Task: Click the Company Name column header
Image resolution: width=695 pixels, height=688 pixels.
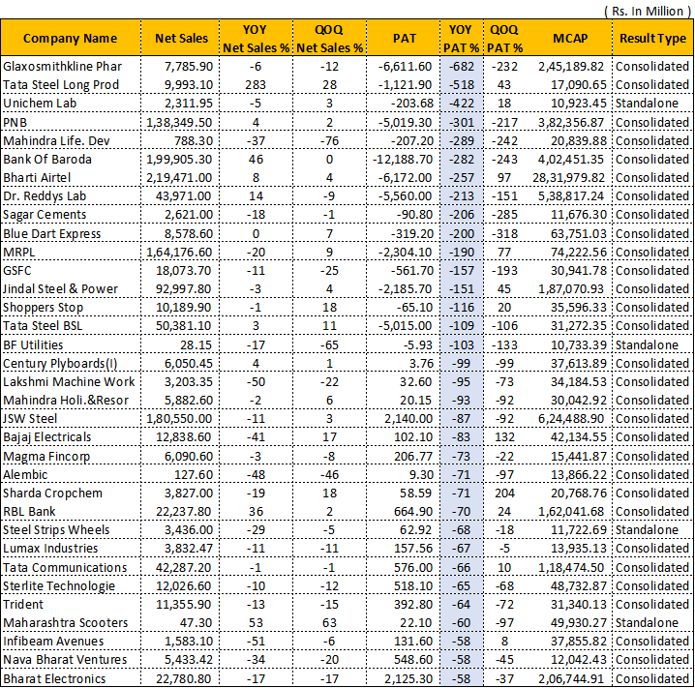Action: coord(70,39)
